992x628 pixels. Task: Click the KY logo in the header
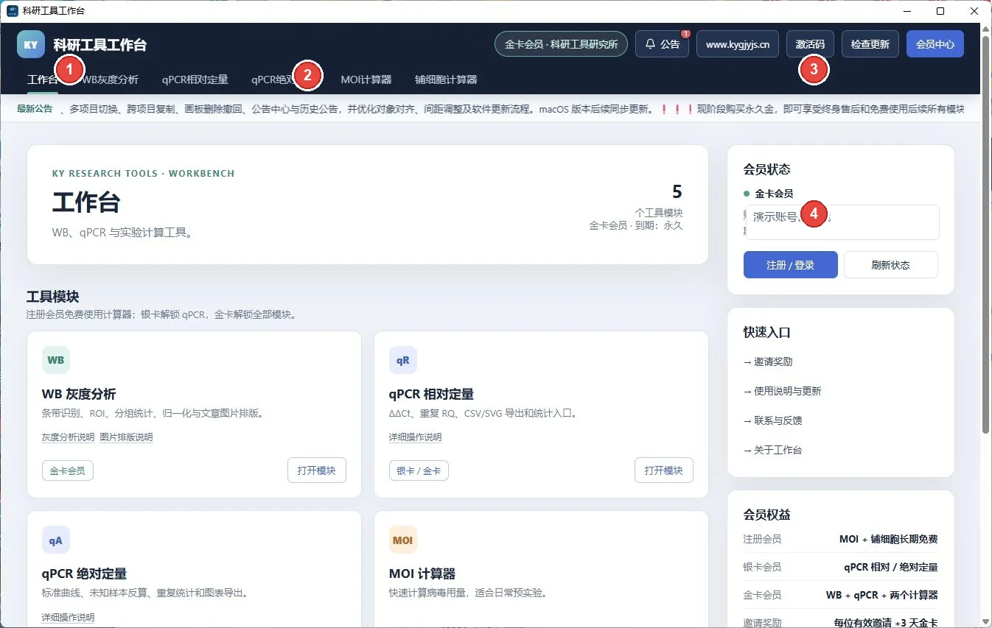point(31,44)
